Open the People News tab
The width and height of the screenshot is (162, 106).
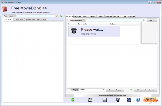[42, 20]
